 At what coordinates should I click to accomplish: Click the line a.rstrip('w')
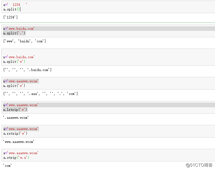pyautogui.click(x=15, y=133)
